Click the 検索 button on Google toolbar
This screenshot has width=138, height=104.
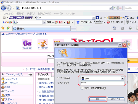point(49,22)
